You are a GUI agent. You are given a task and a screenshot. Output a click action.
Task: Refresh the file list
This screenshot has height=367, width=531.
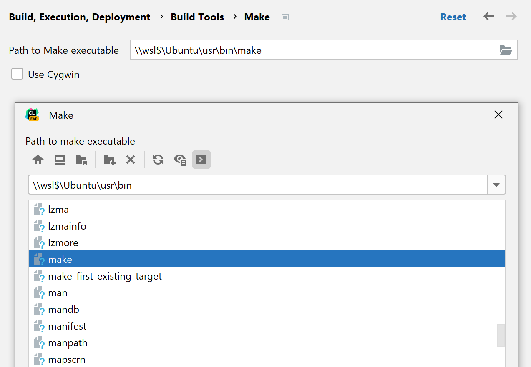[158, 160]
